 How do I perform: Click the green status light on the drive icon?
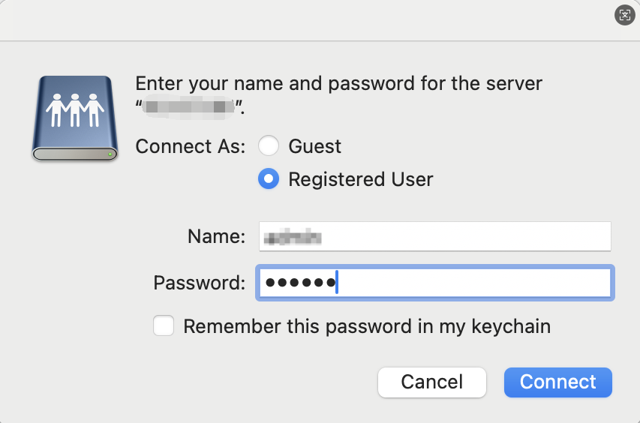pos(110,154)
